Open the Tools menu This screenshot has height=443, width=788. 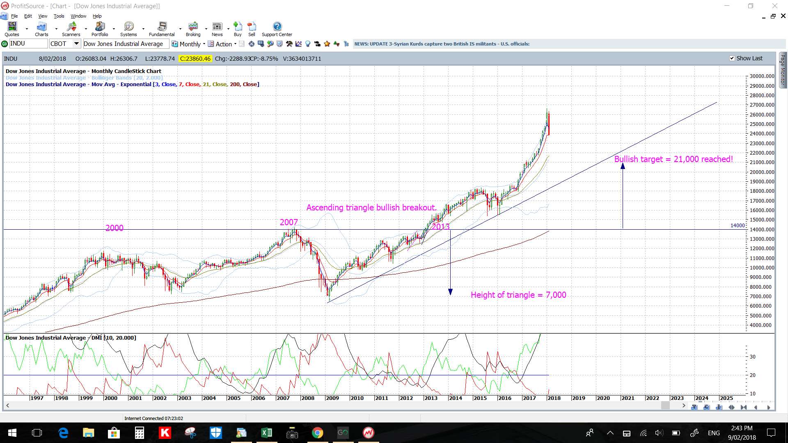tap(59, 16)
